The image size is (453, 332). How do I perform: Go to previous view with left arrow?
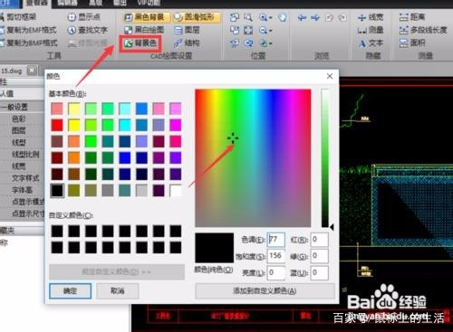click(302, 17)
